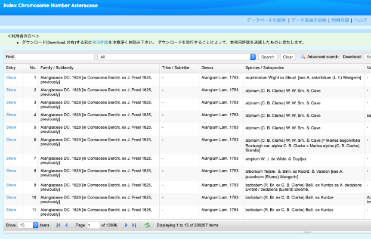Sort by the Genus column header
Image resolution: width=371 pixels, height=239 pixels.
click(x=208, y=67)
